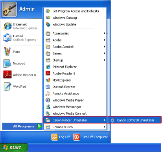Open Adobe Reader 8 in left pane
The height and width of the screenshot is (152, 162).
(x=21, y=75)
